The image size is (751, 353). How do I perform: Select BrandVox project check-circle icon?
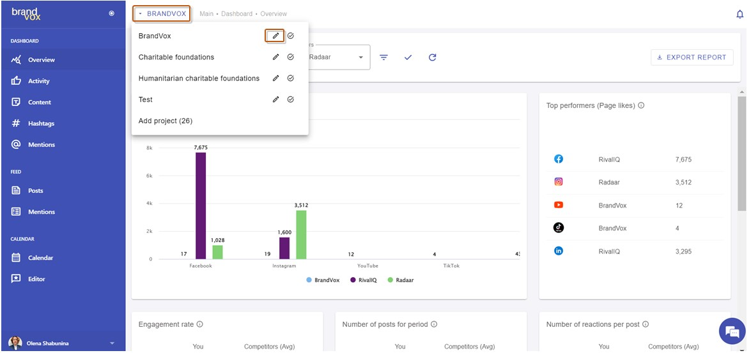click(x=291, y=36)
